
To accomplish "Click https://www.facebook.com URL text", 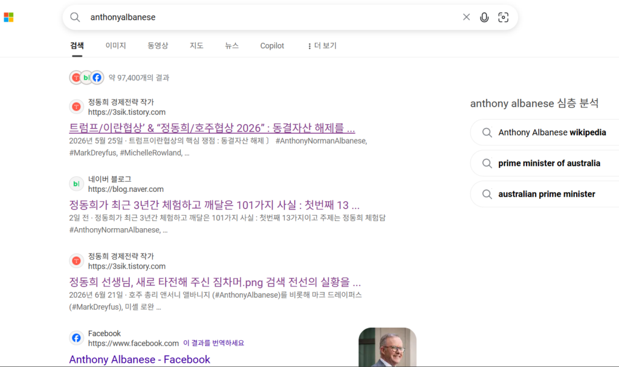I will tap(134, 343).
